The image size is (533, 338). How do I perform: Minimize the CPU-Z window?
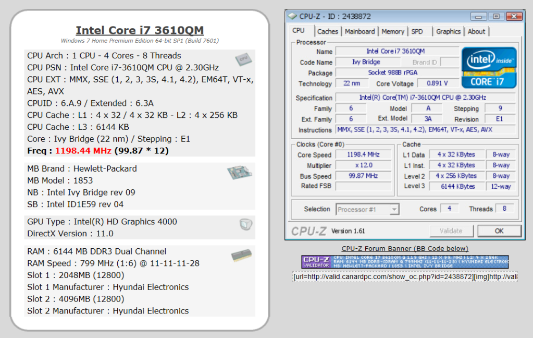pos(479,16)
